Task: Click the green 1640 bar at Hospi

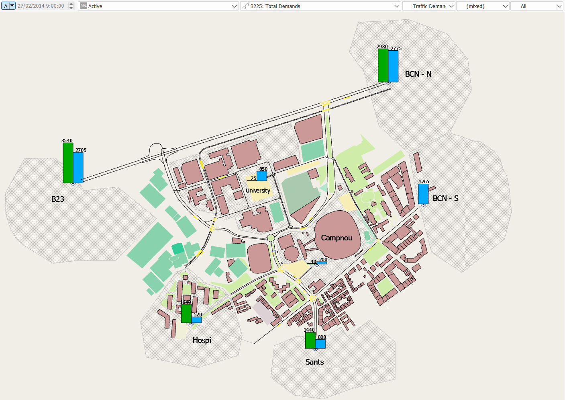Action: click(186, 314)
